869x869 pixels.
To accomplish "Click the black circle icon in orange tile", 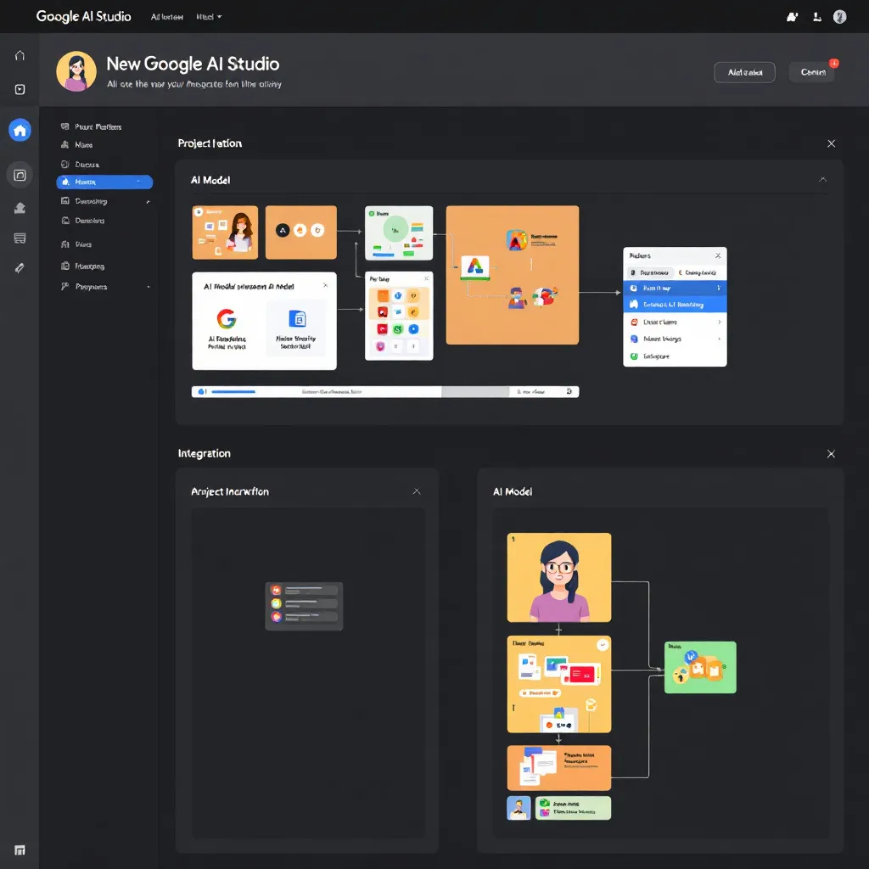I will tap(283, 230).
